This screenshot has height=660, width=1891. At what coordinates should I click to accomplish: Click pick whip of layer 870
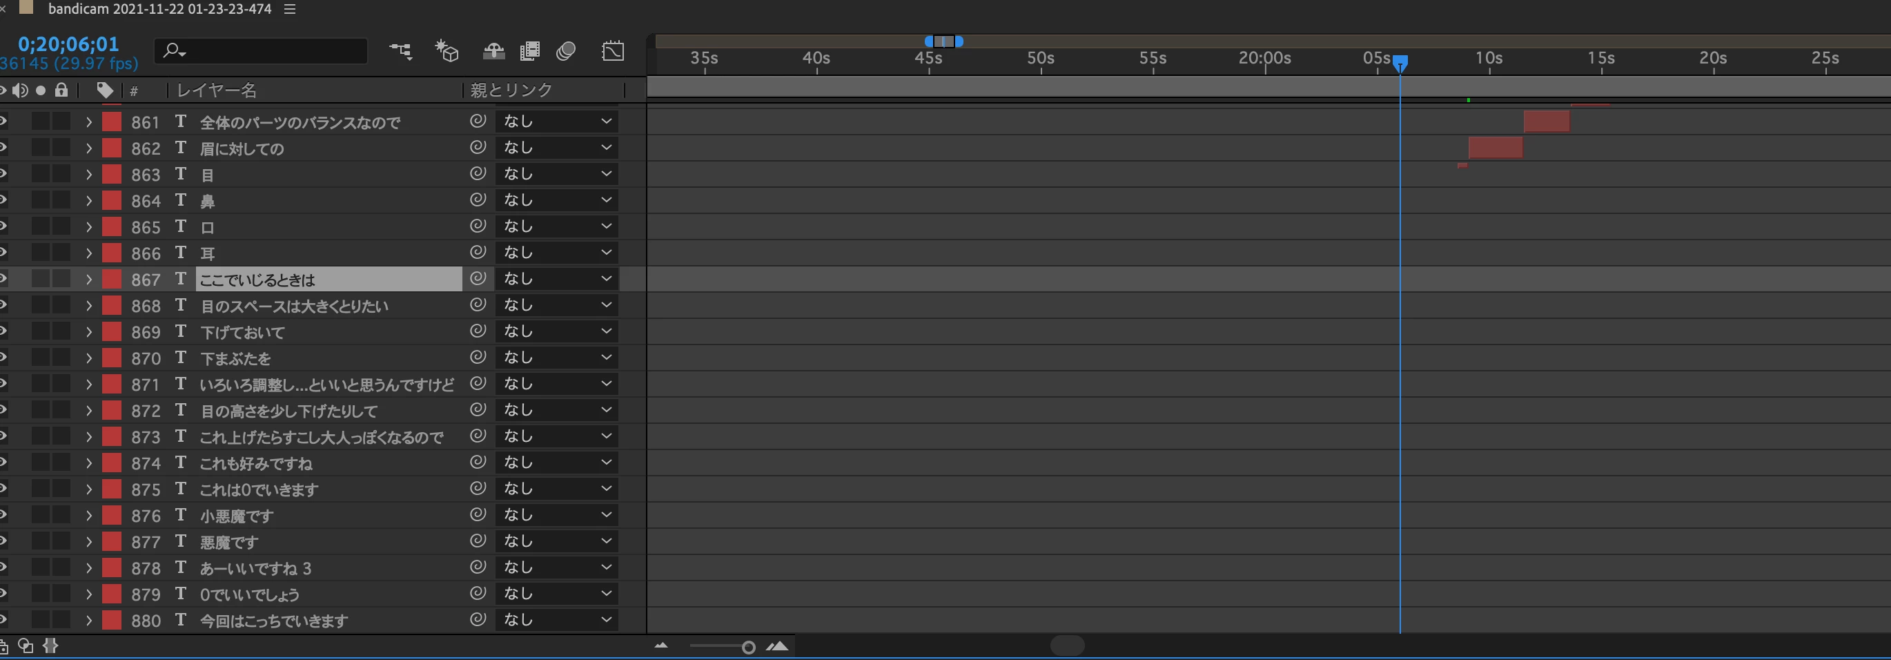coord(478,357)
